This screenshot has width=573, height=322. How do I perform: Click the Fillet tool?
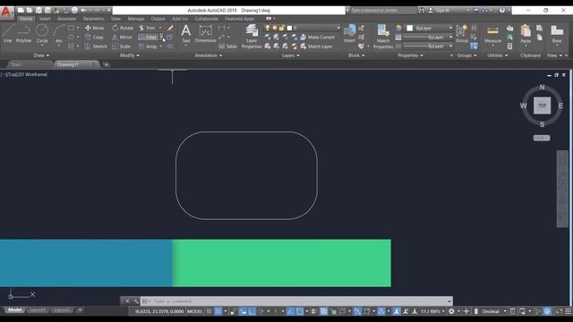point(148,38)
